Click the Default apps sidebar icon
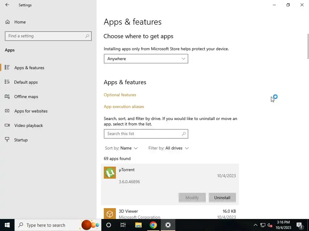Image resolution: width=309 pixels, height=231 pixels. point(7,82)
